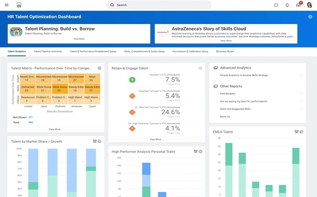Click 7.5% Turnover YTD value
Image resolution: width=317 pixels, height=197 pixels.
coord(172,79)
